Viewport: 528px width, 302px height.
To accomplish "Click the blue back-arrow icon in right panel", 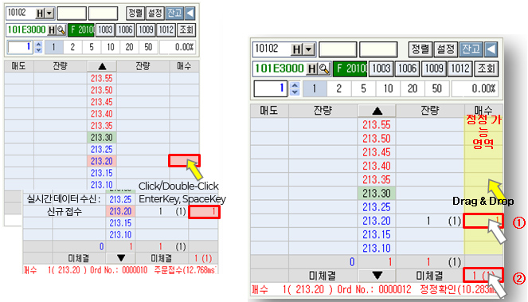I will coord(491,49).
